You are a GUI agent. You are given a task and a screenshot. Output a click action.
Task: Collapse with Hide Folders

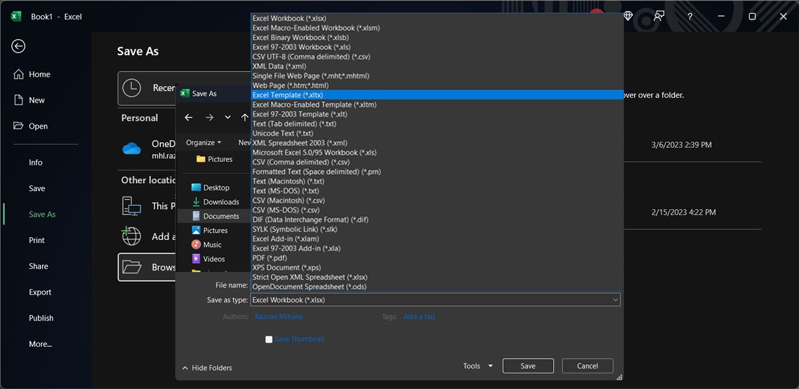tap(207, 368)
